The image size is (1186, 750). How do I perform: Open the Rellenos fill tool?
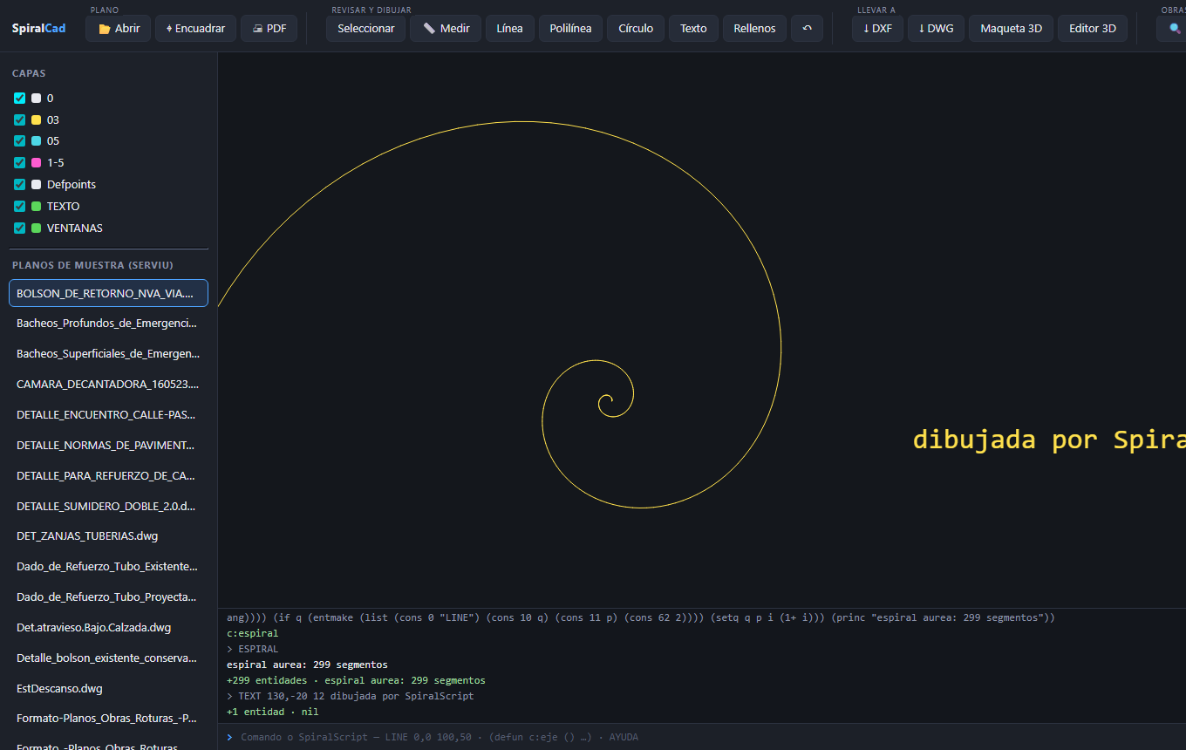tap(754, 29)
